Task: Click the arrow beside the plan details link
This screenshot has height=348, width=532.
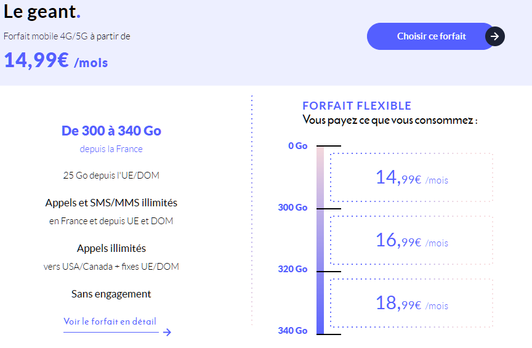Action: tap(167, 333)
